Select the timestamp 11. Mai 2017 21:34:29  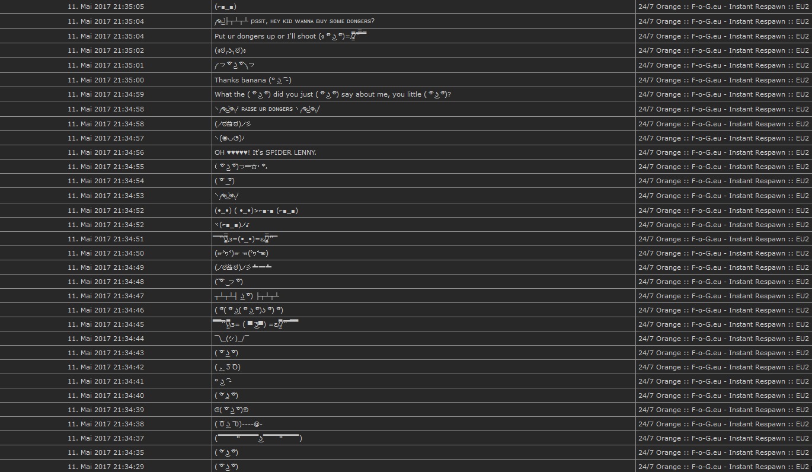pos(106,467)
